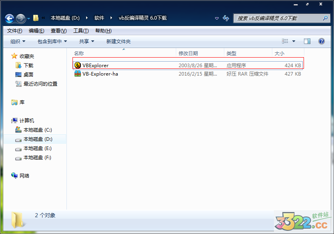
Task: Select the VB-Explorer-ha file name
Action: click(x=100, y=74)
